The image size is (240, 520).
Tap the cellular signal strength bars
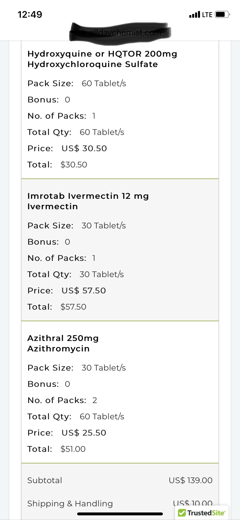click(x=194, y=15)
